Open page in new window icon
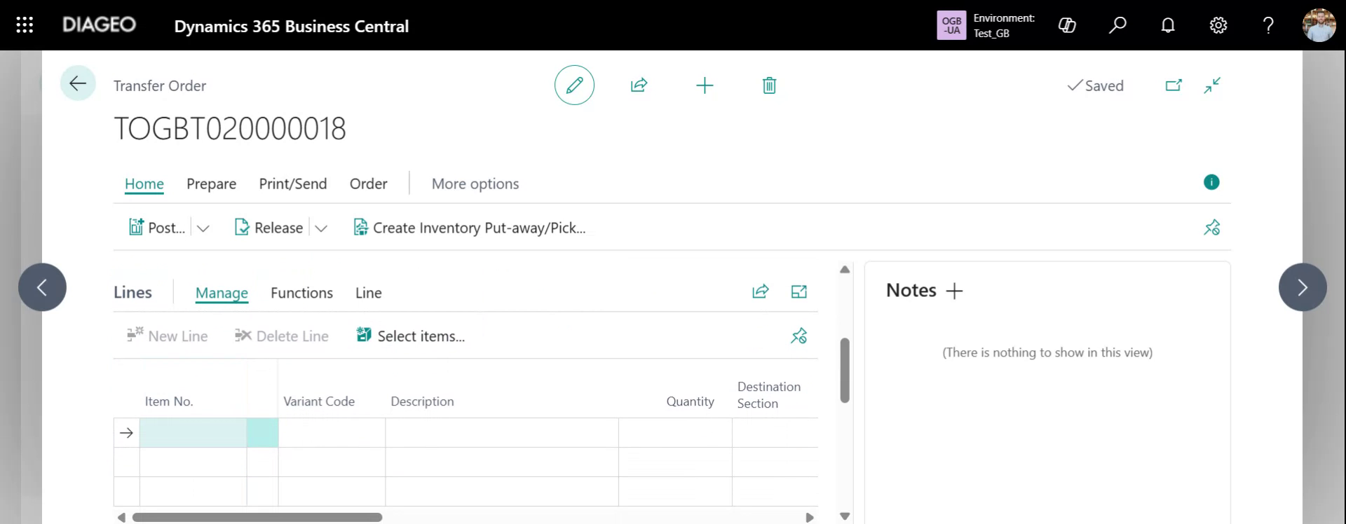The image size is (1346, 524). (x=1174, y=85)
